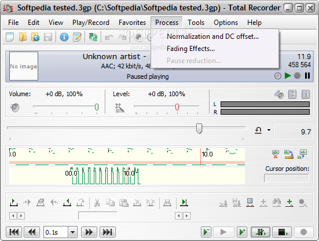Click the zoom selection blue arrow icon
319x241 pixels.
(x=302, y=154)
